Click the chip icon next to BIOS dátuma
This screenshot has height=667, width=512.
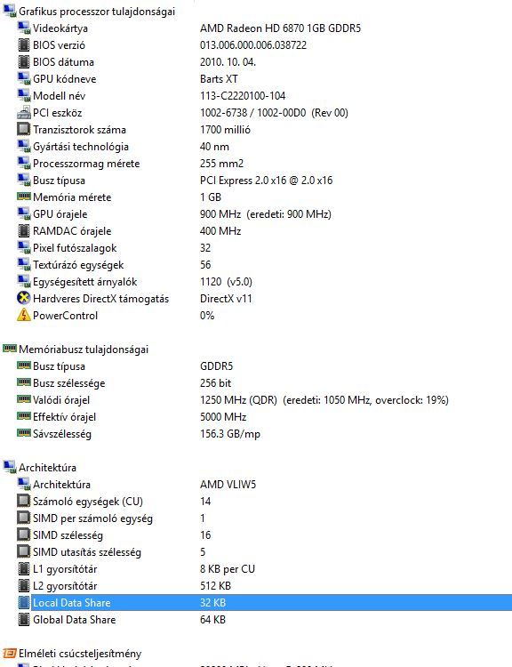click(x=24, y=61)
